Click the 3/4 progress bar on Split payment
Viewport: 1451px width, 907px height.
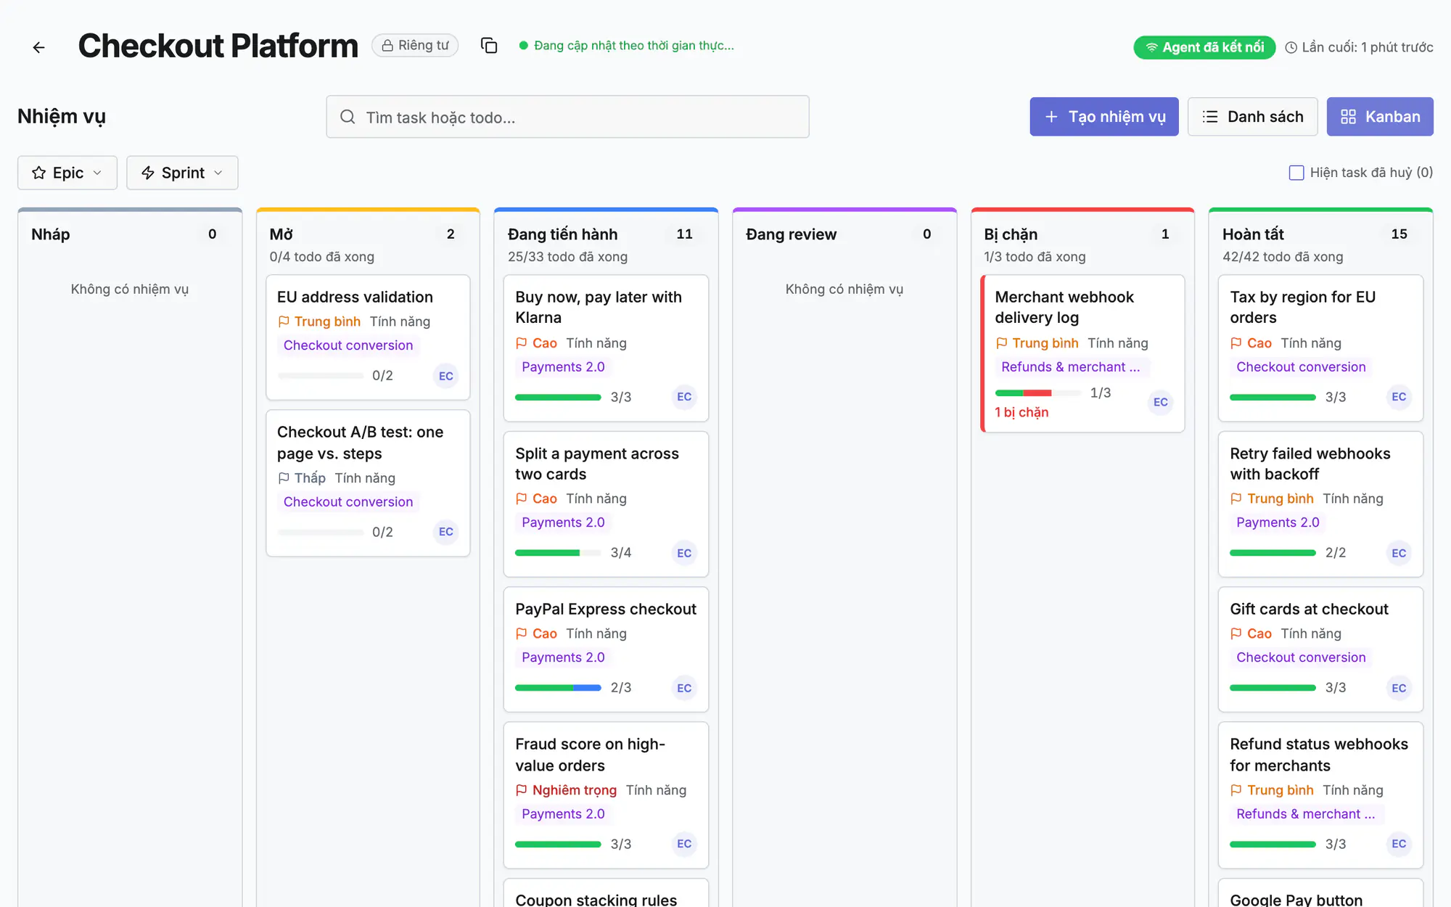point(558,553)
